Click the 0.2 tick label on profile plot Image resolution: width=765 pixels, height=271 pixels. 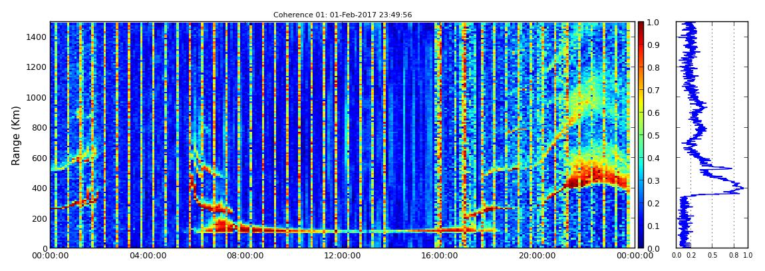pyautogui.click(x=691, y=256)
